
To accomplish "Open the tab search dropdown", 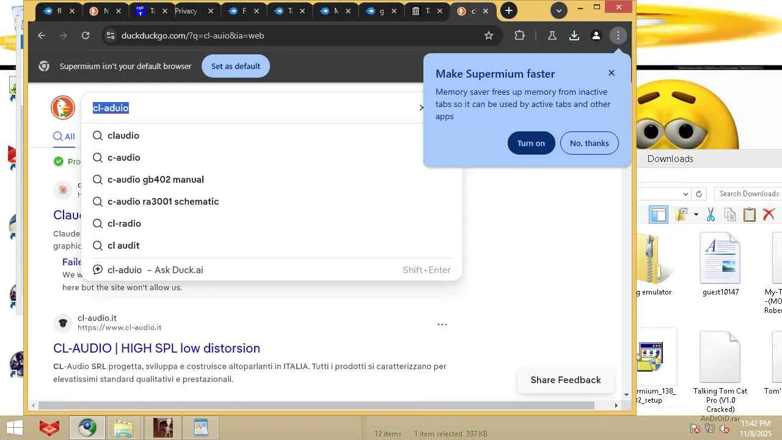I will (558, 10).
